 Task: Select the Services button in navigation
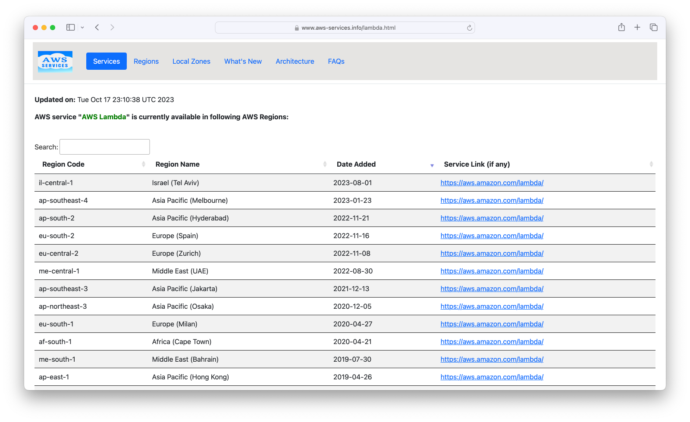coord(107,61)
